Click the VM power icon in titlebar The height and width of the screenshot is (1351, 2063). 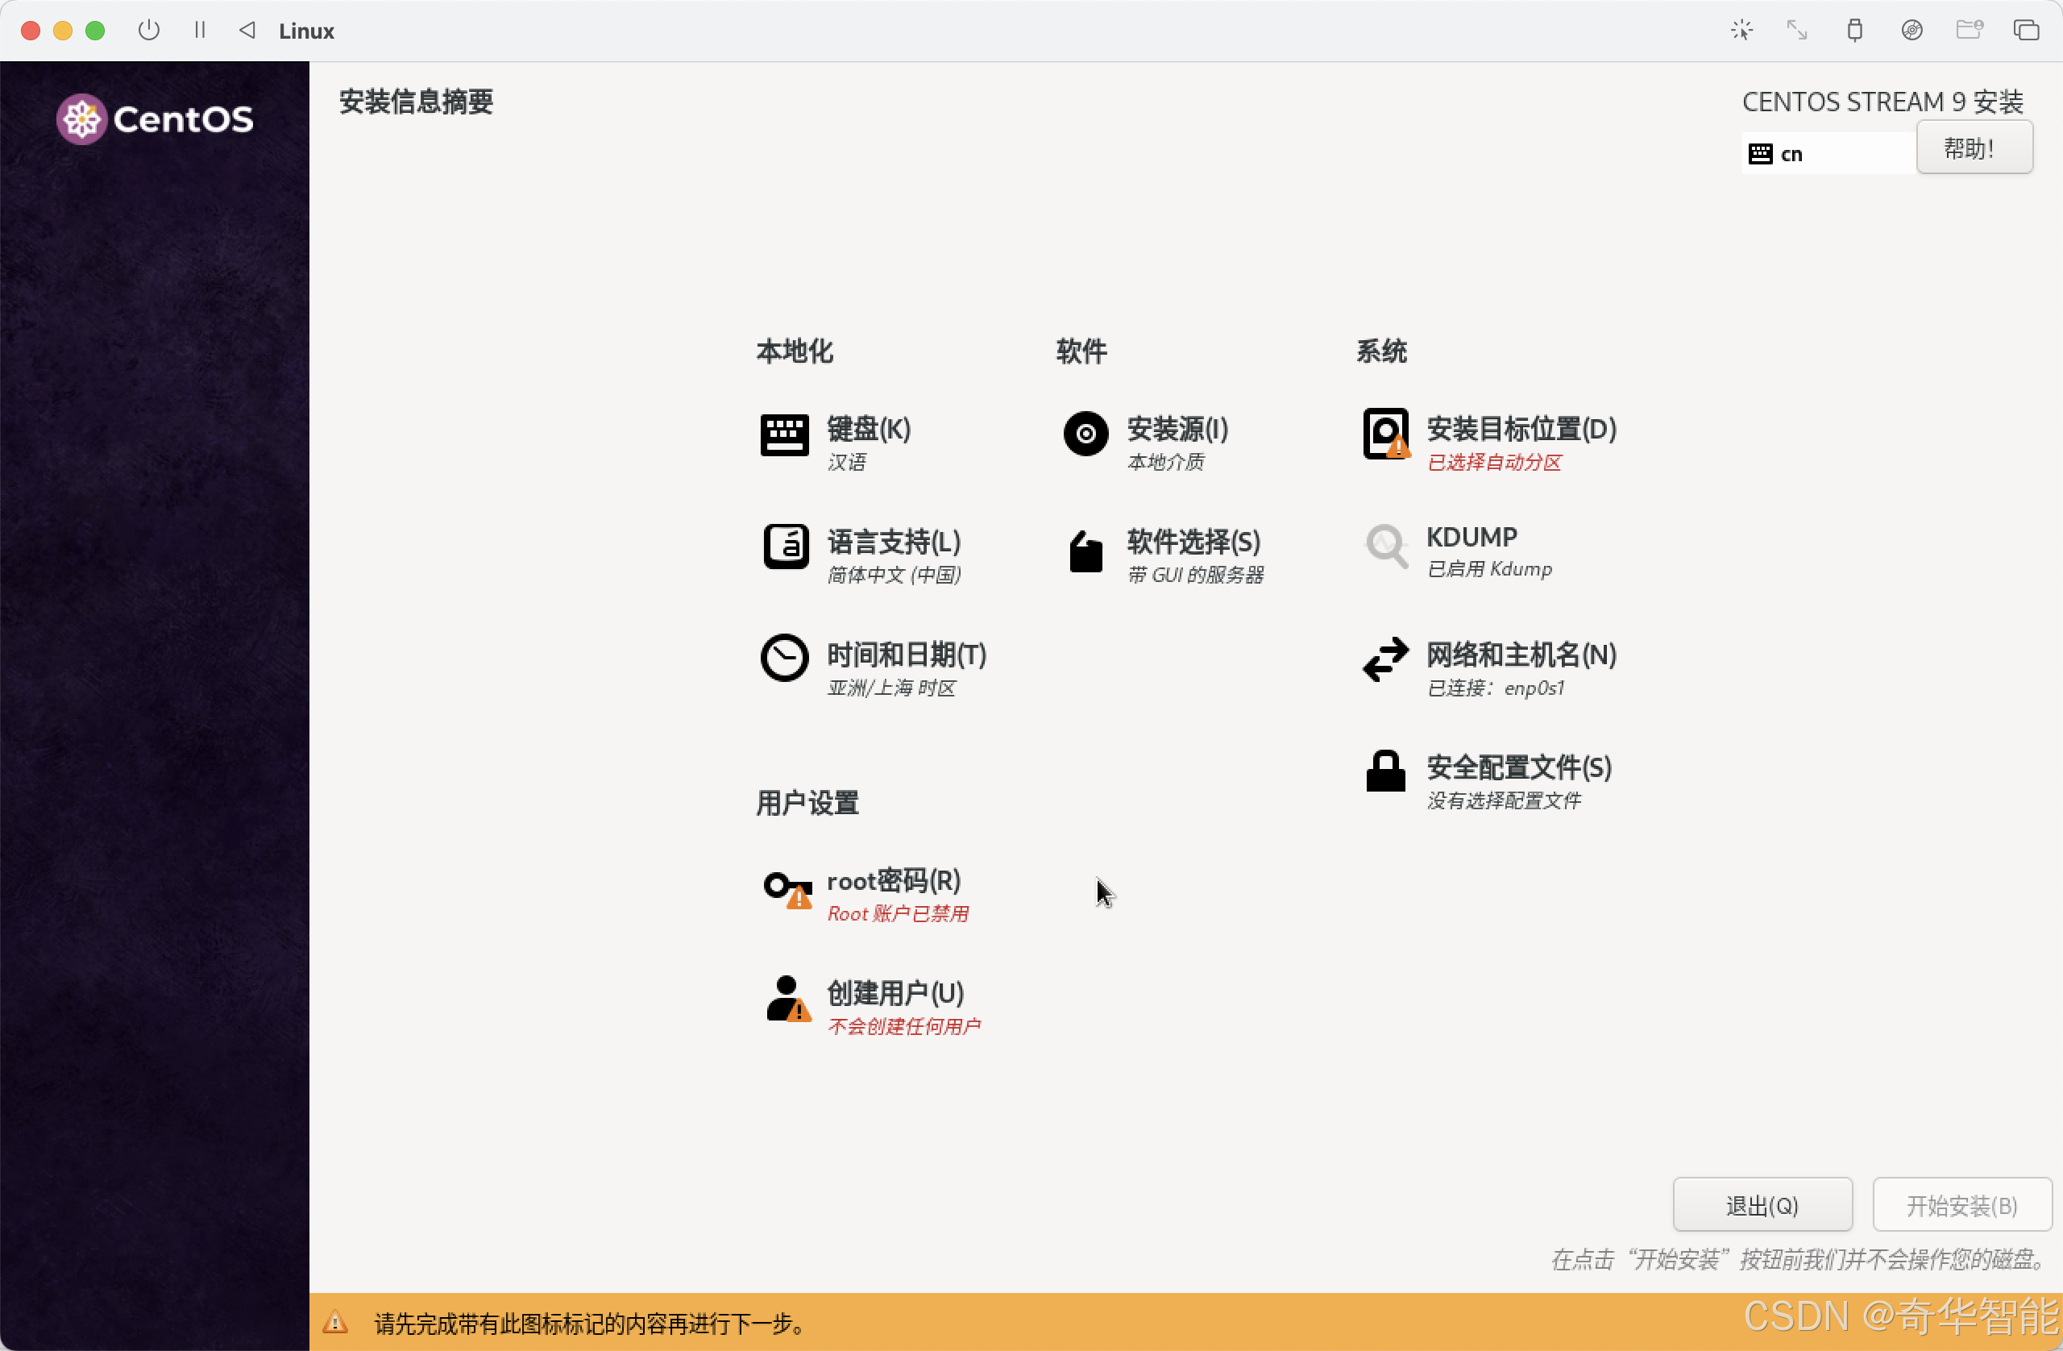pos(148,31)
